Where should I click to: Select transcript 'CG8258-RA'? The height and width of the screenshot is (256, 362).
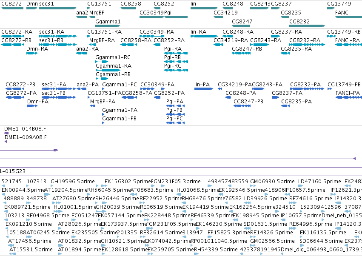click(x=136, y=40)
